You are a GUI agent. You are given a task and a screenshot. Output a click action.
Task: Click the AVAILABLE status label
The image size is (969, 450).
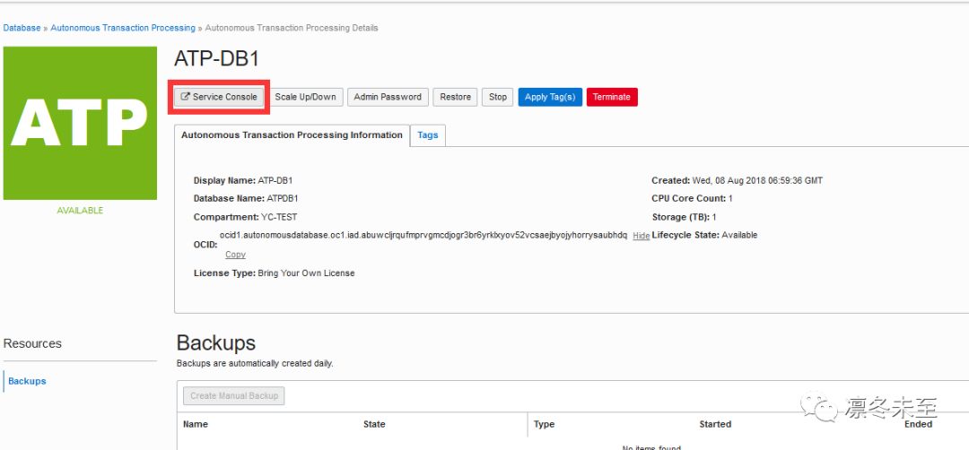(81, 211)
